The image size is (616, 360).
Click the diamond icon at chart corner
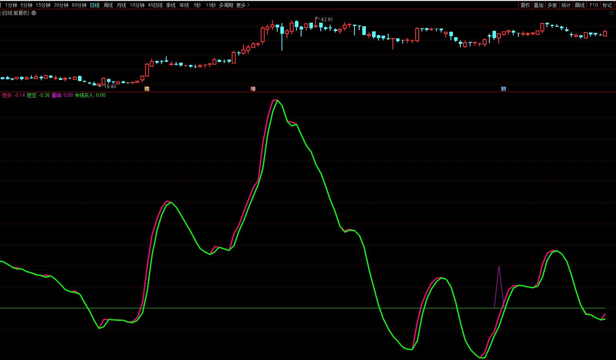tap(611, 13)
